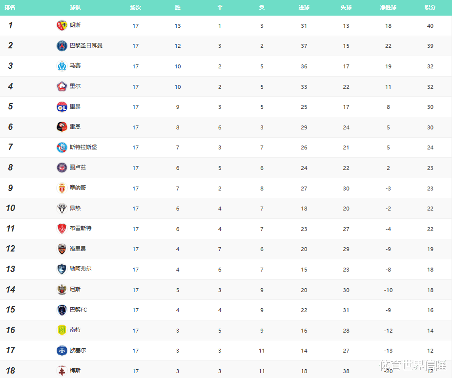The width and height of the screenshot is (452, 378).
Task: Click the rank 10 number for 昂热
Action: [10, 208]
